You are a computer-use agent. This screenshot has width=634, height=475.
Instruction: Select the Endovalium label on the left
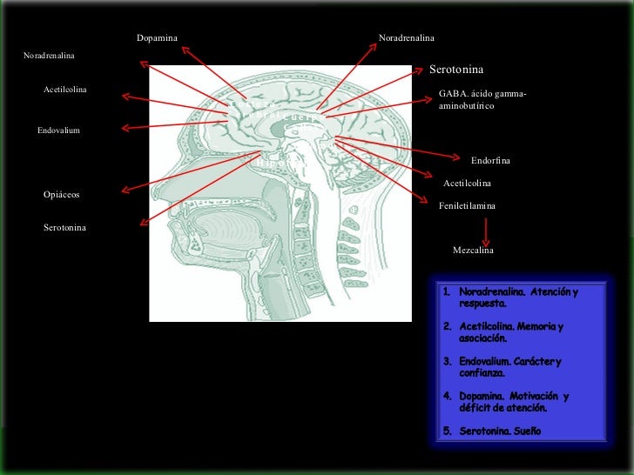[x=58, y=130]
